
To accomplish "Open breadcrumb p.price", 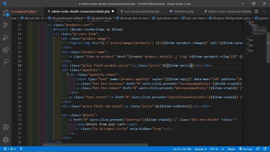I will click(x=263, y=18).
